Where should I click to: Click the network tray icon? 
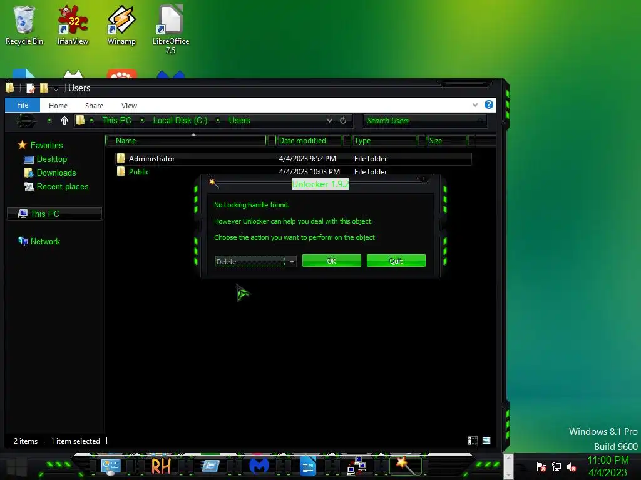(556, 467)
